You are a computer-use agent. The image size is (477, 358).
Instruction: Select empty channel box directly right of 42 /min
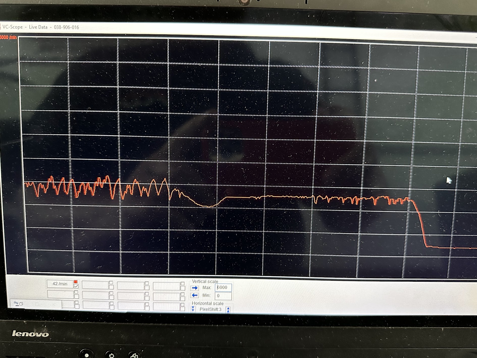click(95, 285)
